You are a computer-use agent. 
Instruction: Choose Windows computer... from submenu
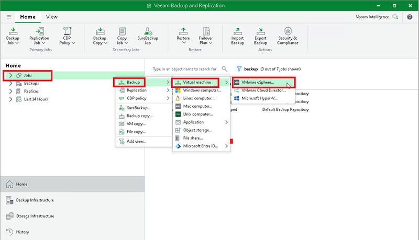point(201,90)
